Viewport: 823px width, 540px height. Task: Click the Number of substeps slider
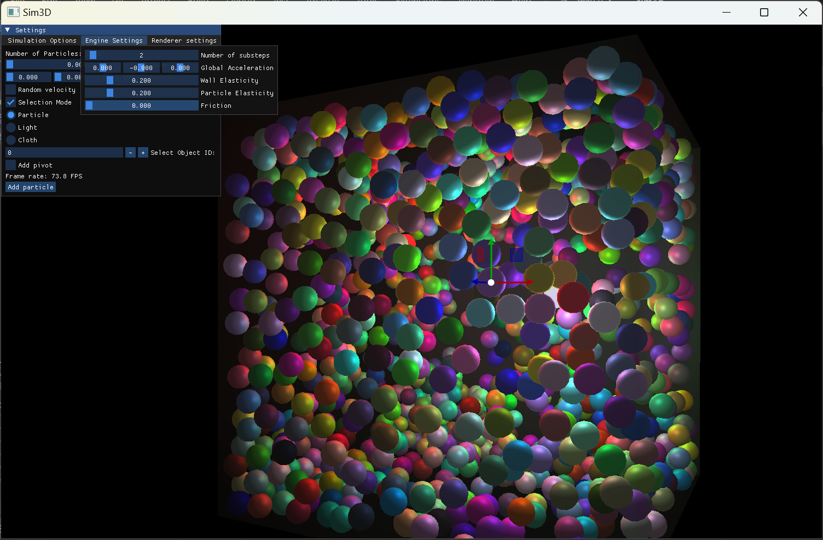pos(142,55)
